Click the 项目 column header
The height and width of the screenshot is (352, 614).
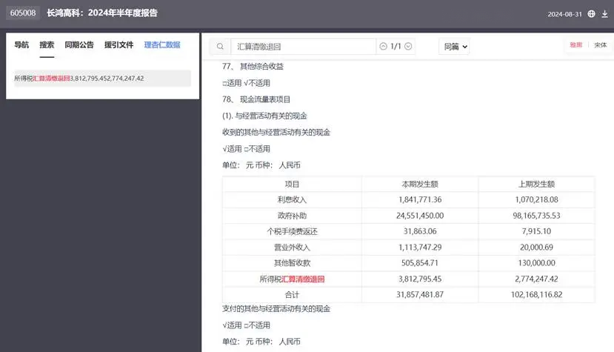point(292,184)
